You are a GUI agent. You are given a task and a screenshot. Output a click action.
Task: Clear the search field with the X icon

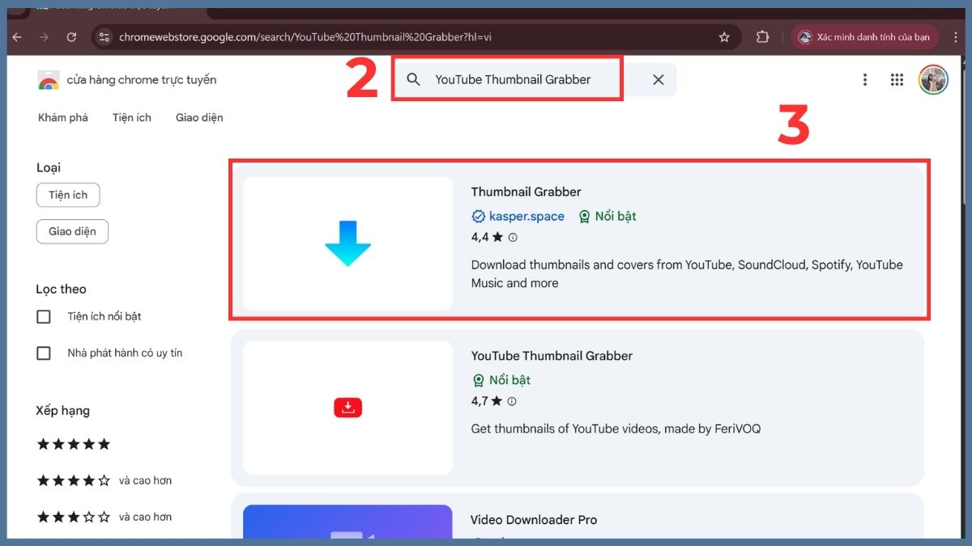(x=658, y=79)
